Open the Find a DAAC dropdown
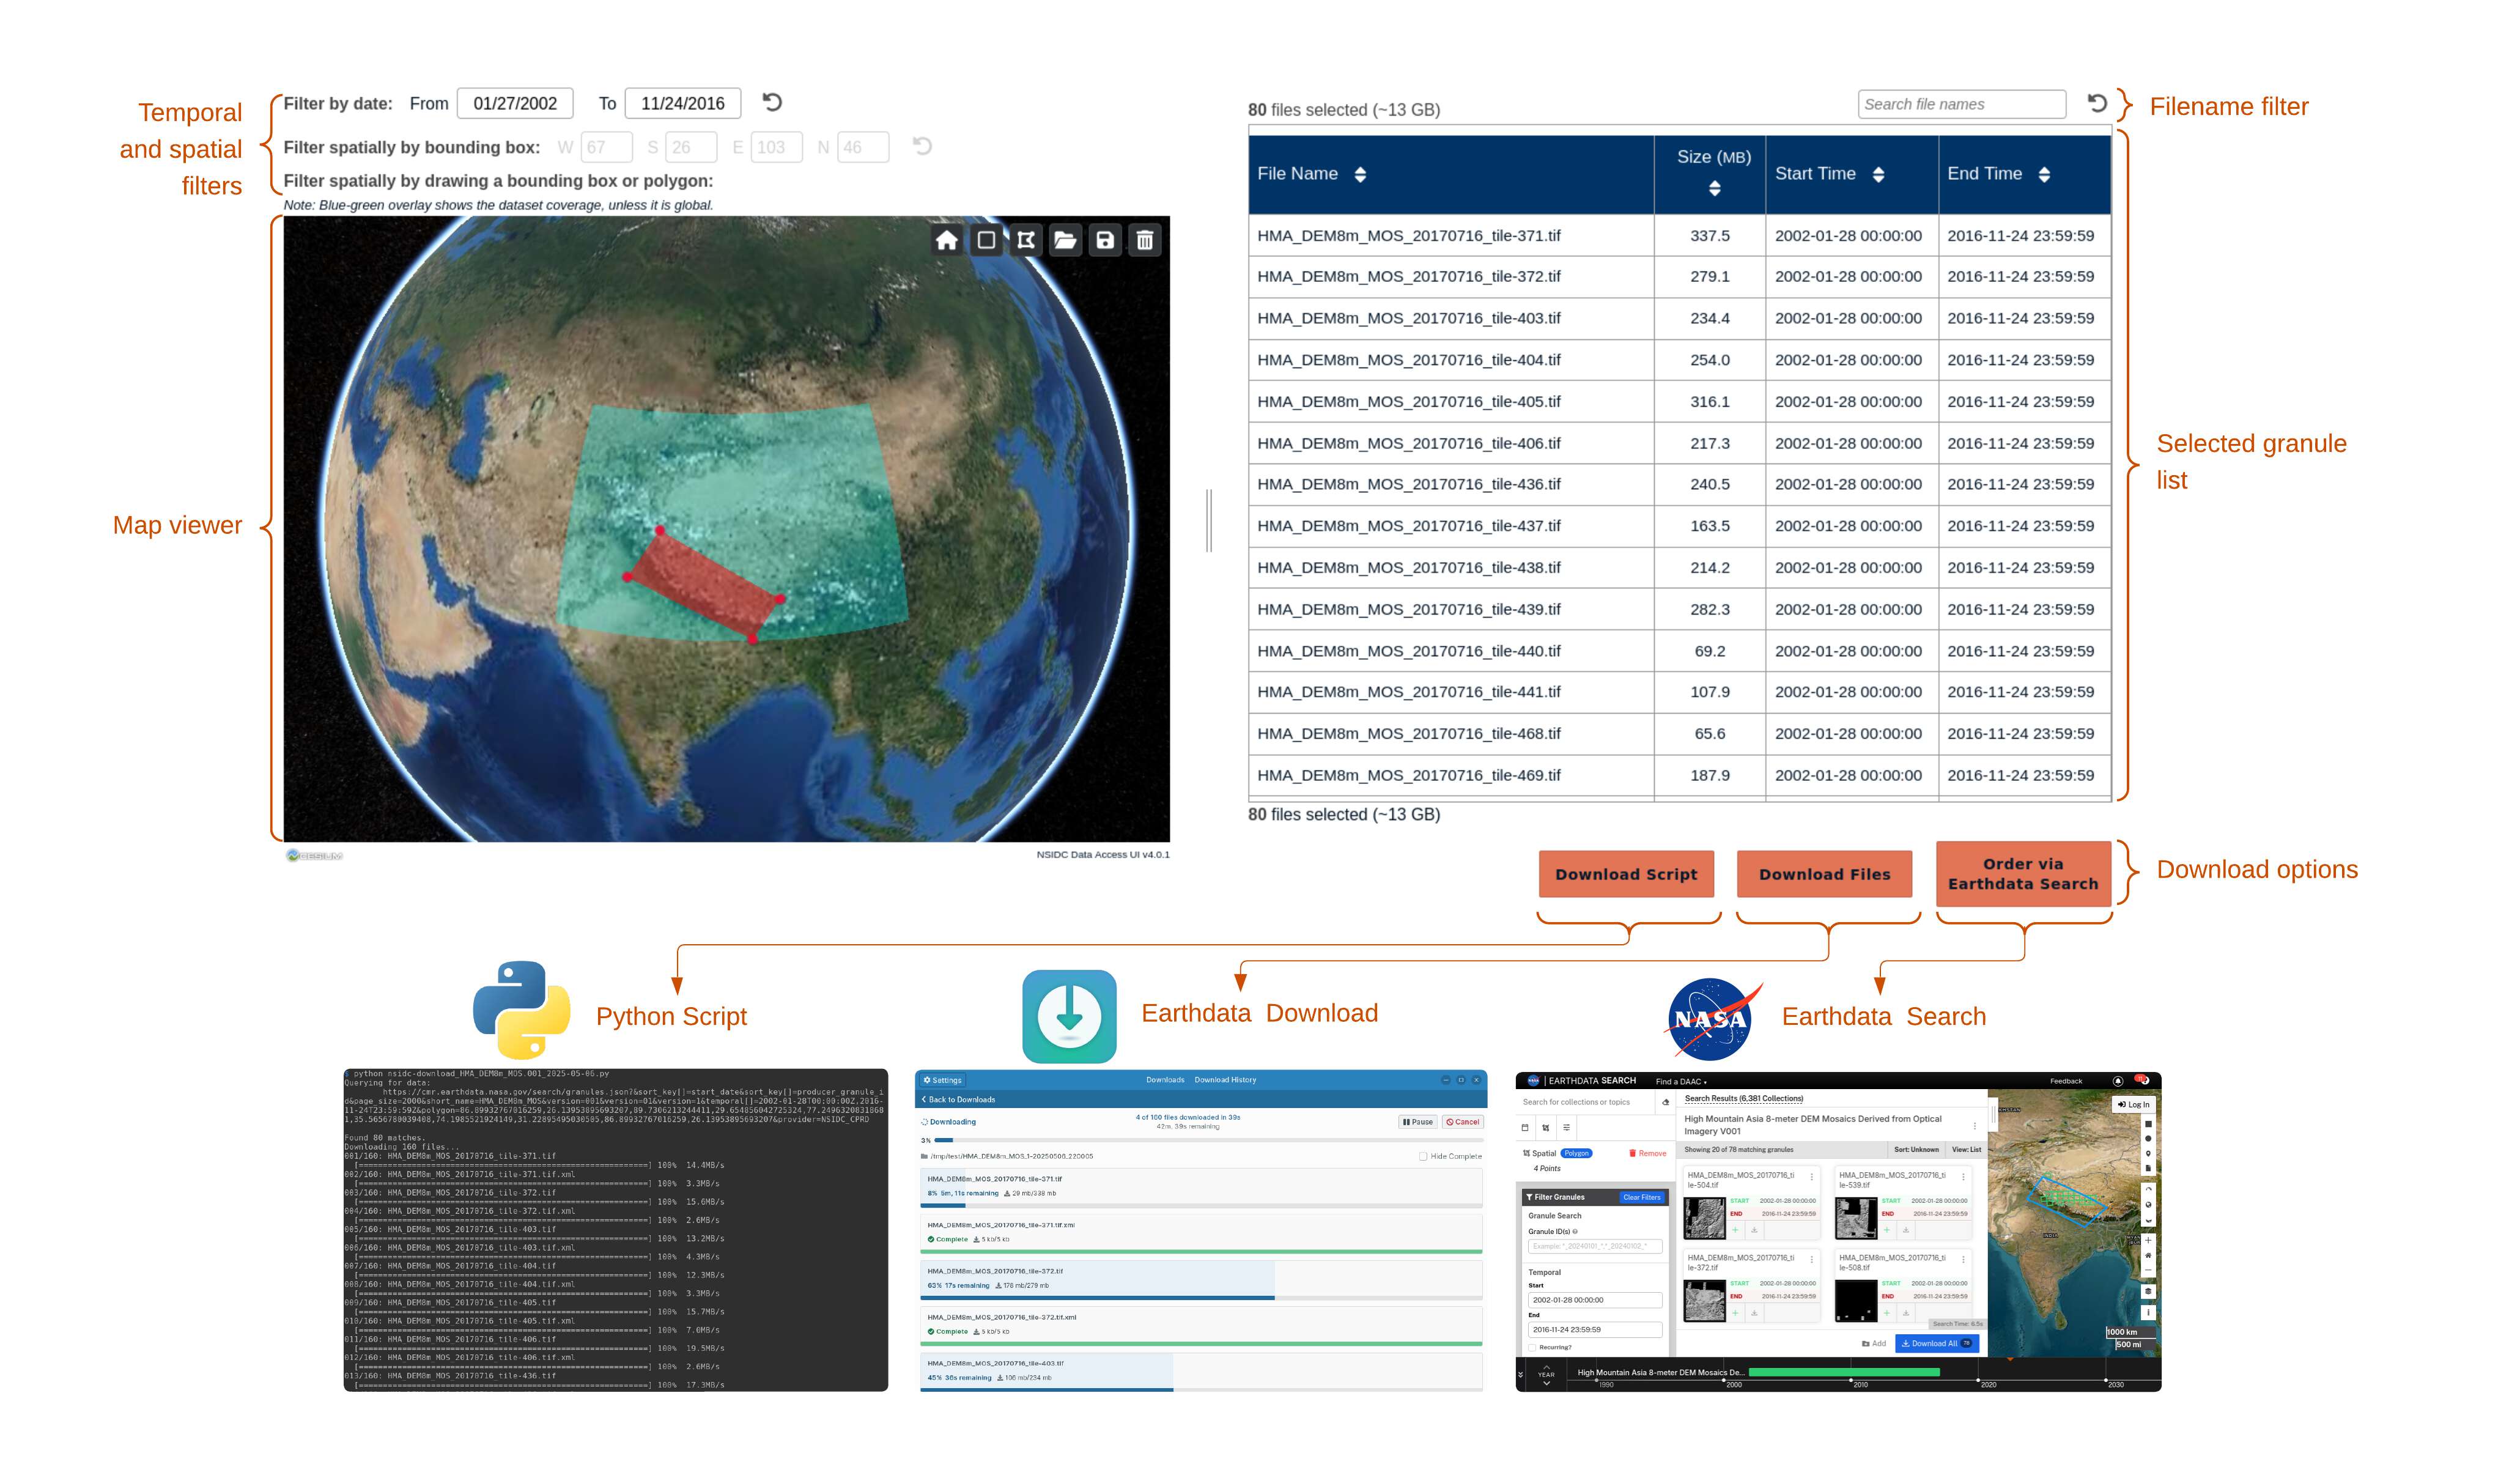Image resolution: width=2520 pixels, height=1478 pixels. tap(1681, 1081)
